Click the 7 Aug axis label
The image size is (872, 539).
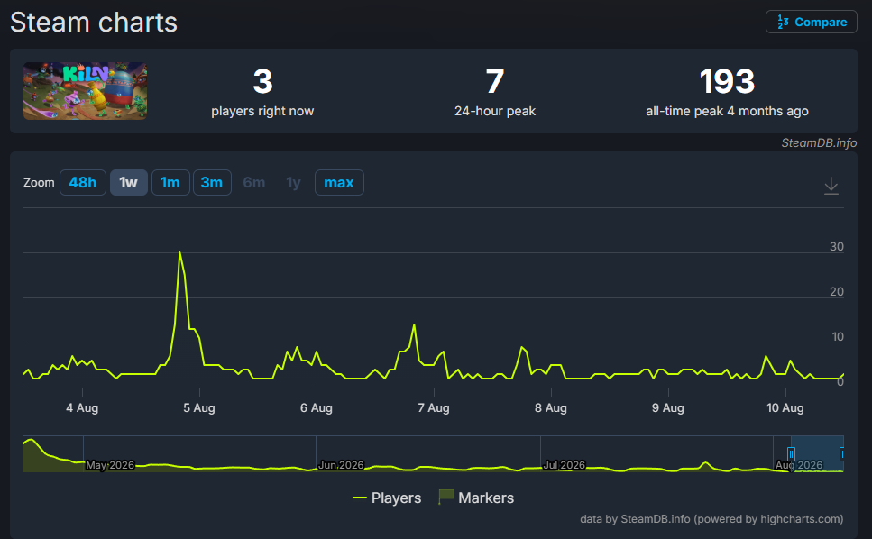433,408
